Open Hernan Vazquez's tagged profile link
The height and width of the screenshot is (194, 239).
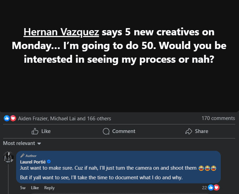(61, 32)
